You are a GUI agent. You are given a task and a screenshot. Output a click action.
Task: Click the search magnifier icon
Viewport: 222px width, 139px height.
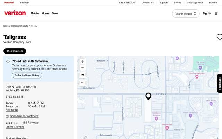pyautogui.click(x=195, y=14)
